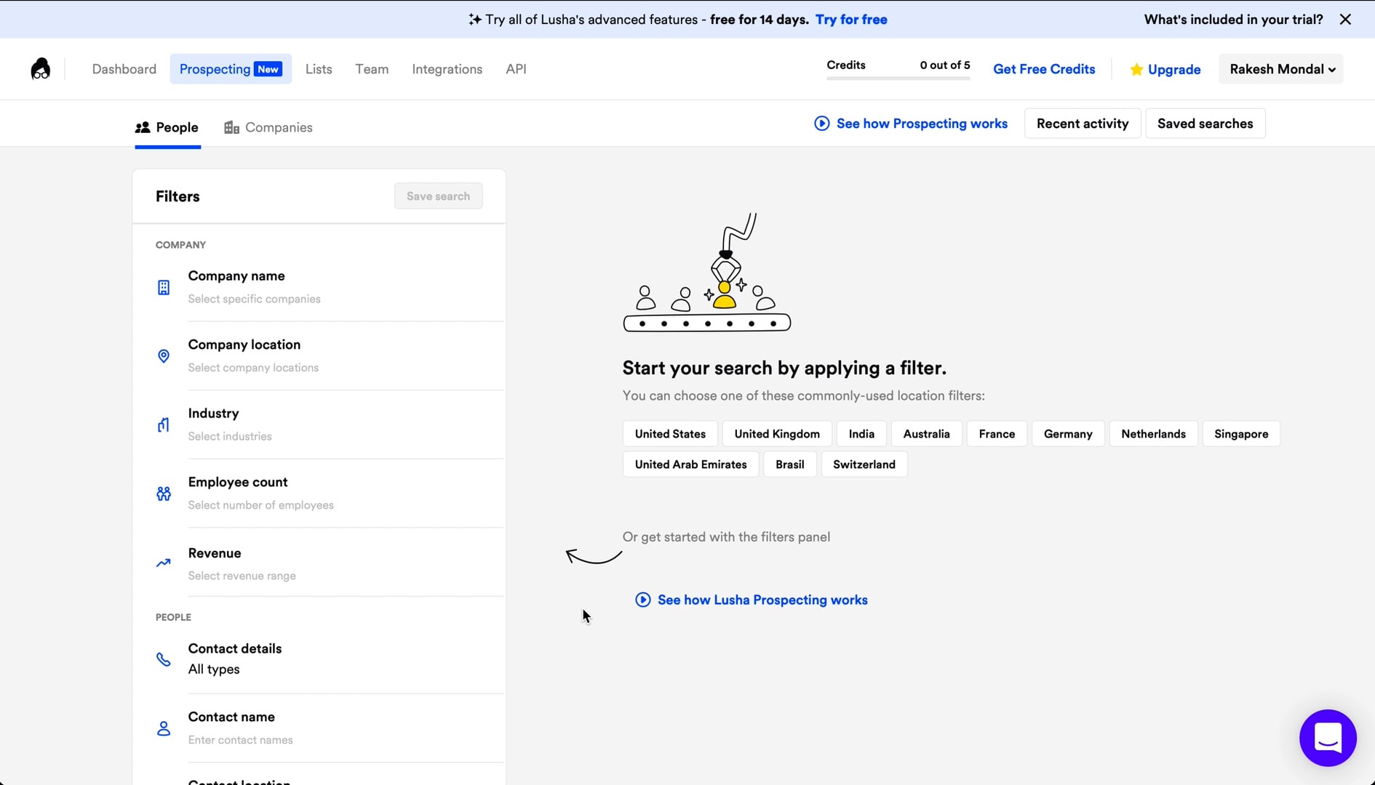The image size is (1375, 785).
Task: Open the chat support widget
Action: coord(1328,738)
